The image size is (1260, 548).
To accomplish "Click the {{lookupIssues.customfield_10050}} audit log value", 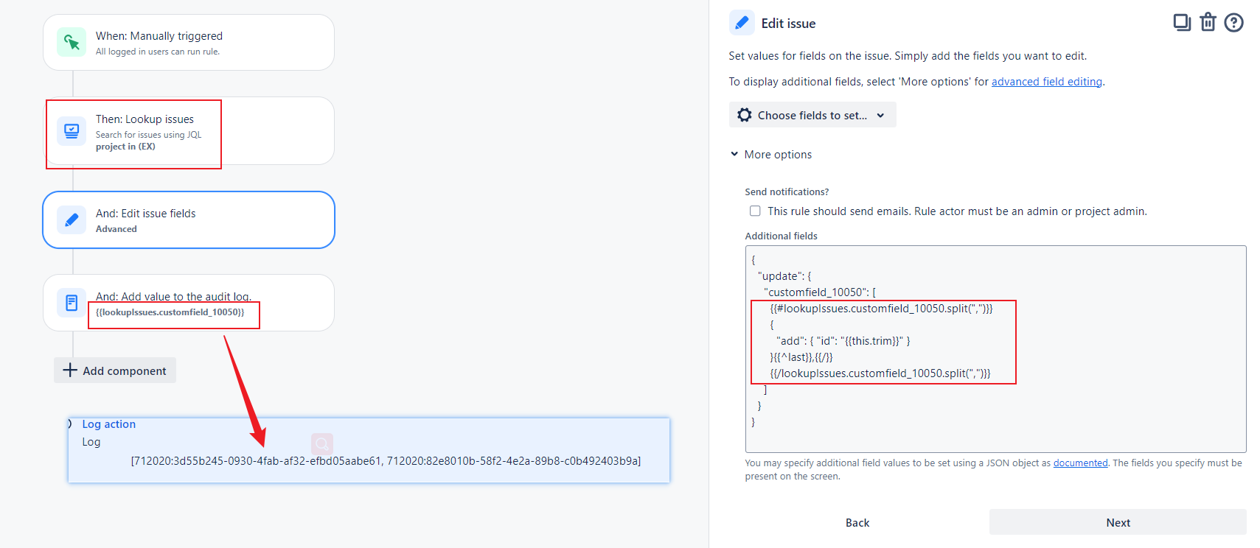I will pyautogui.click(x=170, y=312).
